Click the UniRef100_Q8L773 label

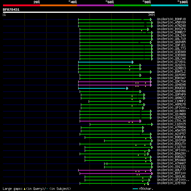click(x=171, y=49)
